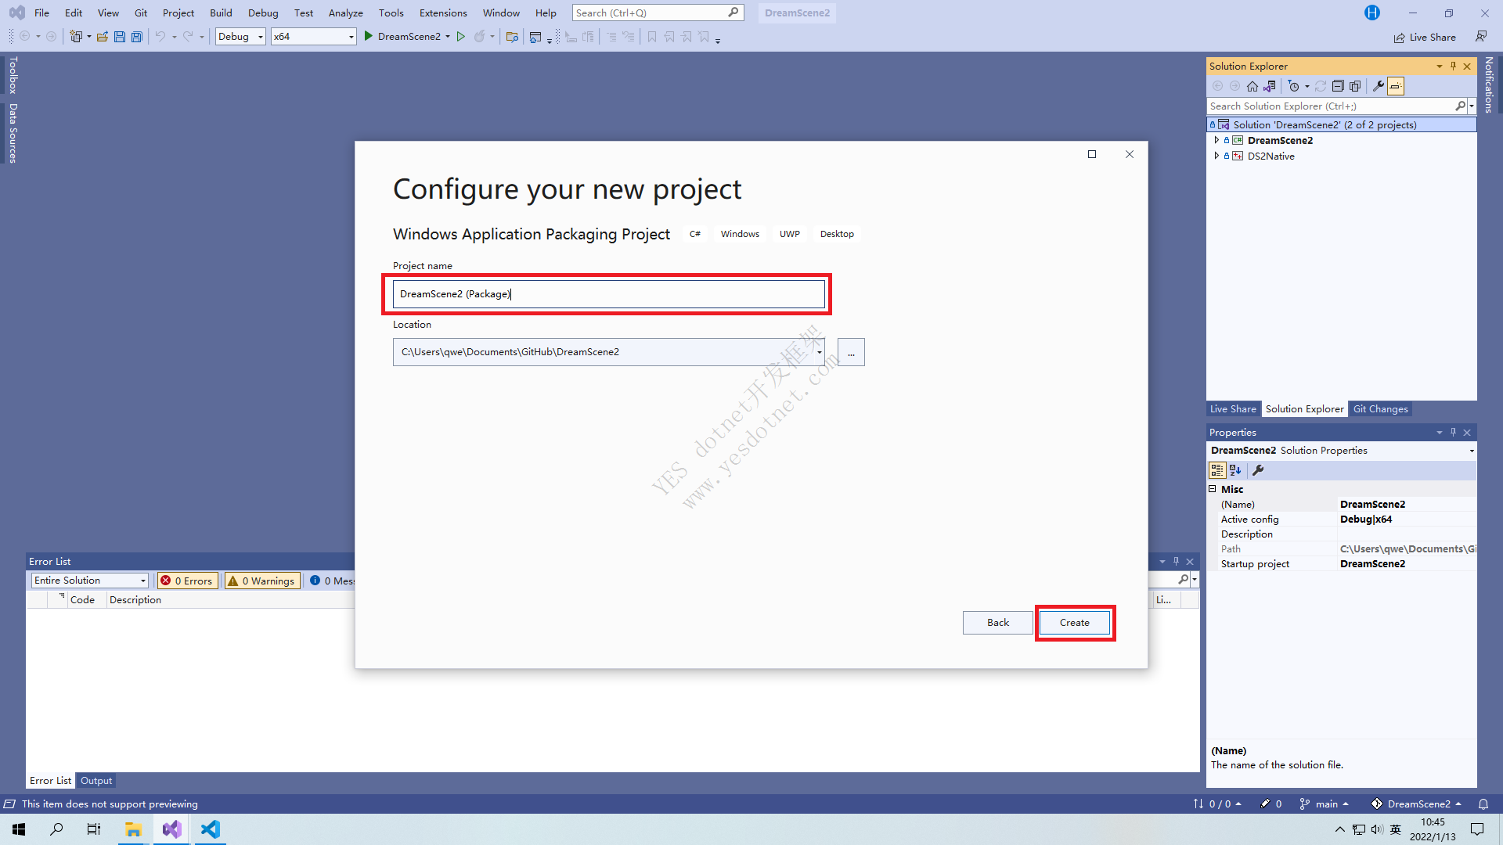Click the Startup project property row
1503x845 pixels.
[x=1342, y=564]
